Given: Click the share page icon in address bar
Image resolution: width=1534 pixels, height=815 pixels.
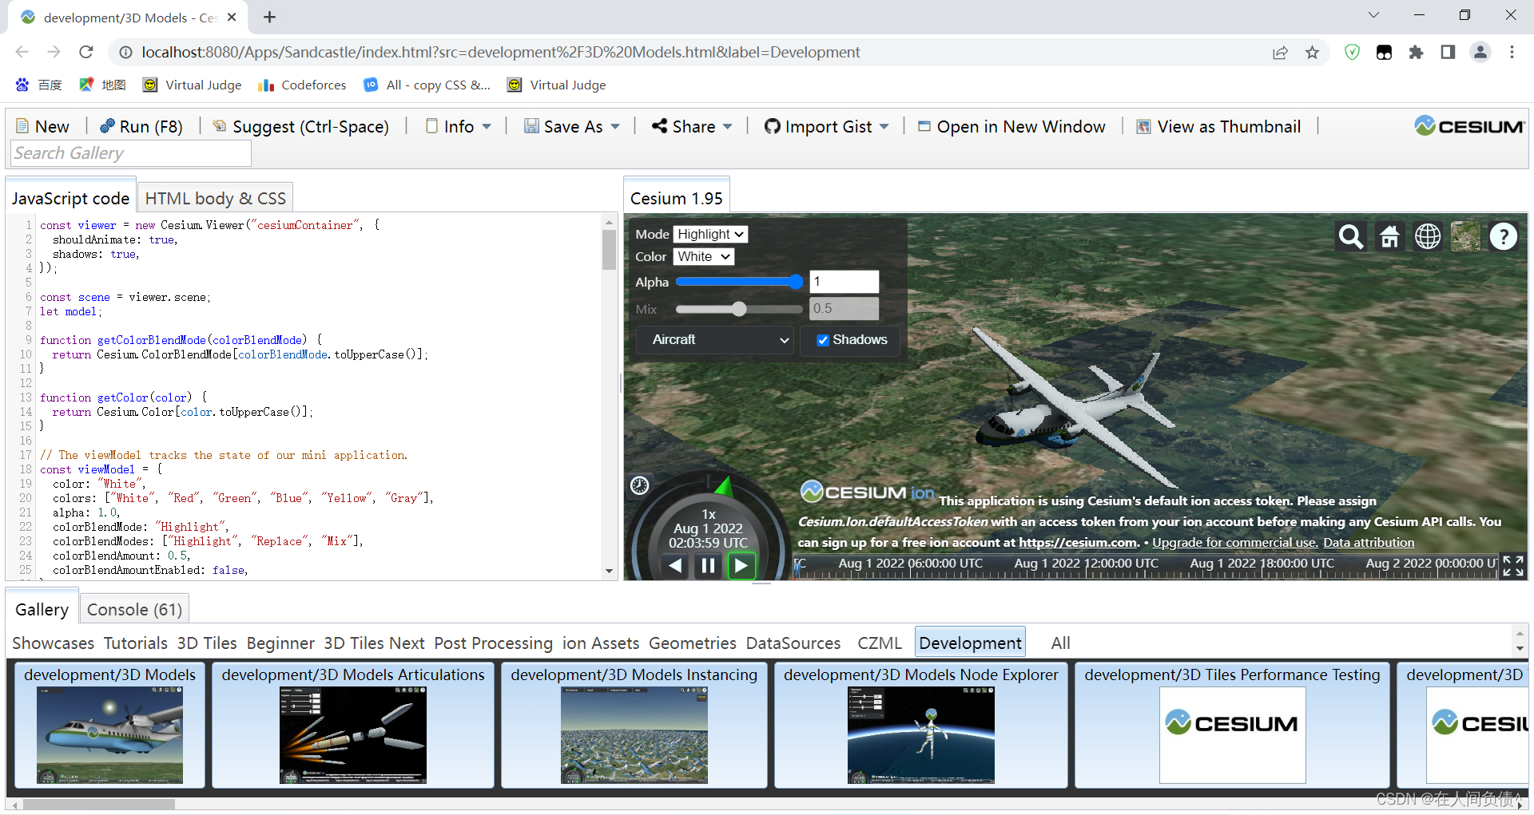Looking at the screenshot, I should (1280, 52).
